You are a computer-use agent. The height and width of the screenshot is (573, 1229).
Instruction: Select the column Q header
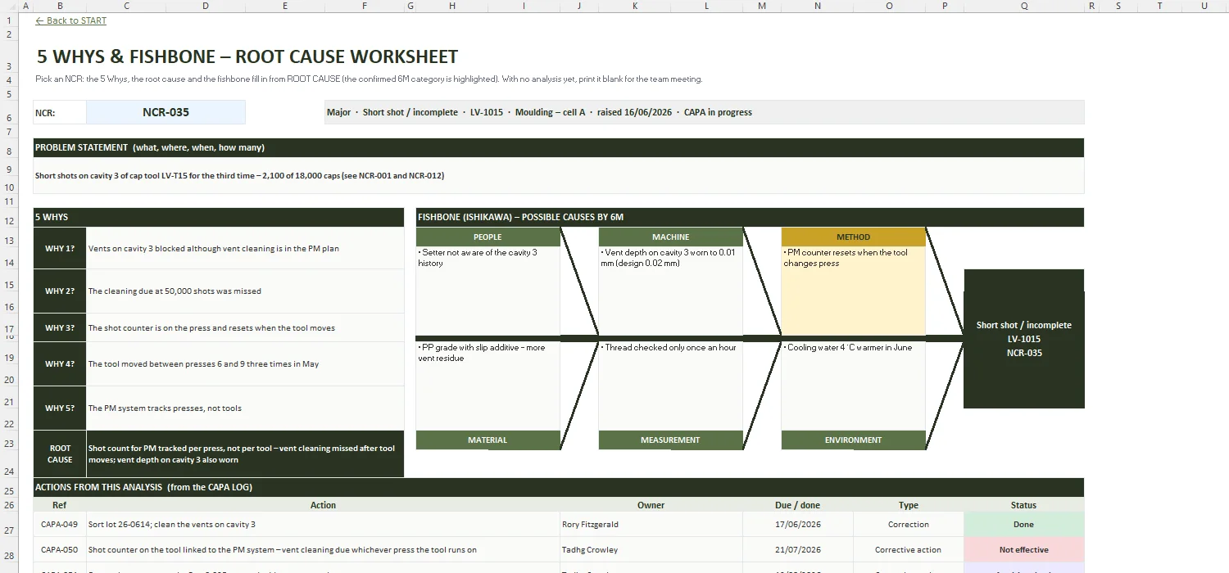1023,6
